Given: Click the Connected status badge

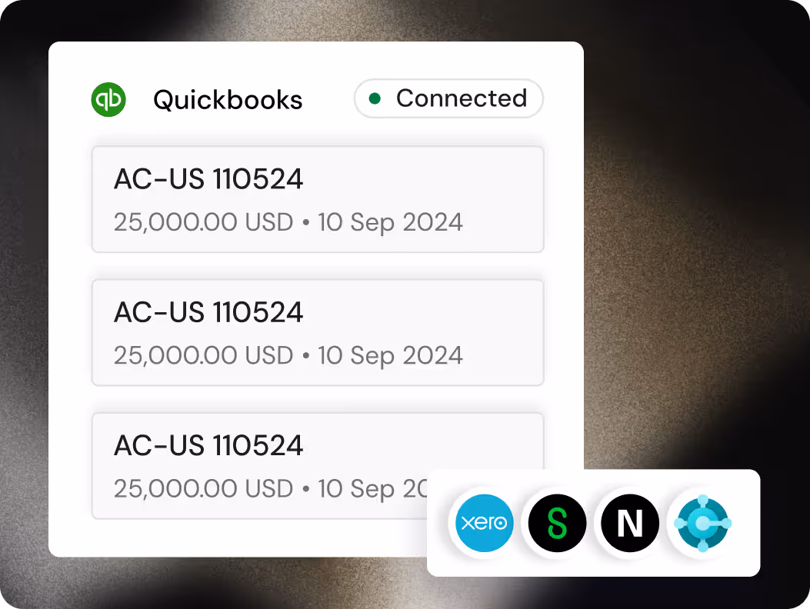Looking at the screenshot, I should (x=448, y=98).
